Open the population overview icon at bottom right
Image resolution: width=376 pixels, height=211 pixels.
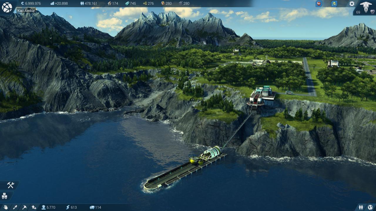tap(361, 207)
